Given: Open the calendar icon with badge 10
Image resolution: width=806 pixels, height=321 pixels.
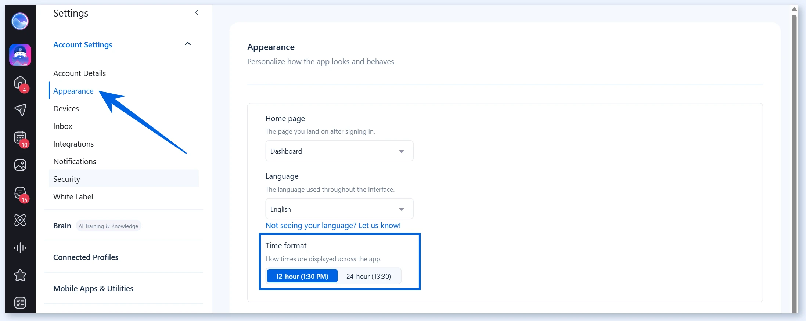Looking at the screenshot, I should tap(20, 138).
